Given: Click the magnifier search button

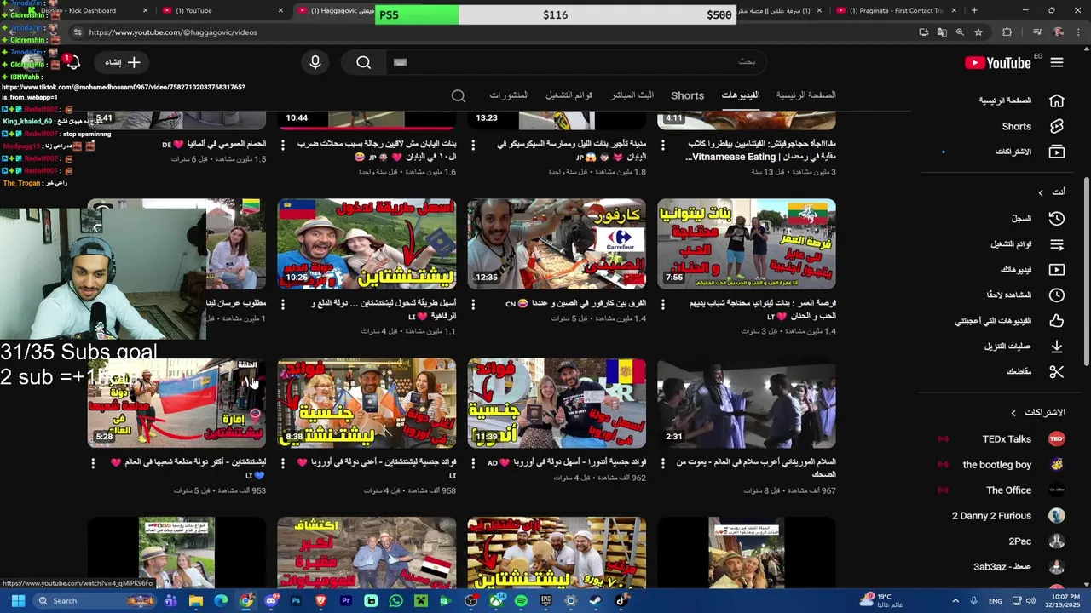Looking at the screenshot, I should (x=364, y=62).
